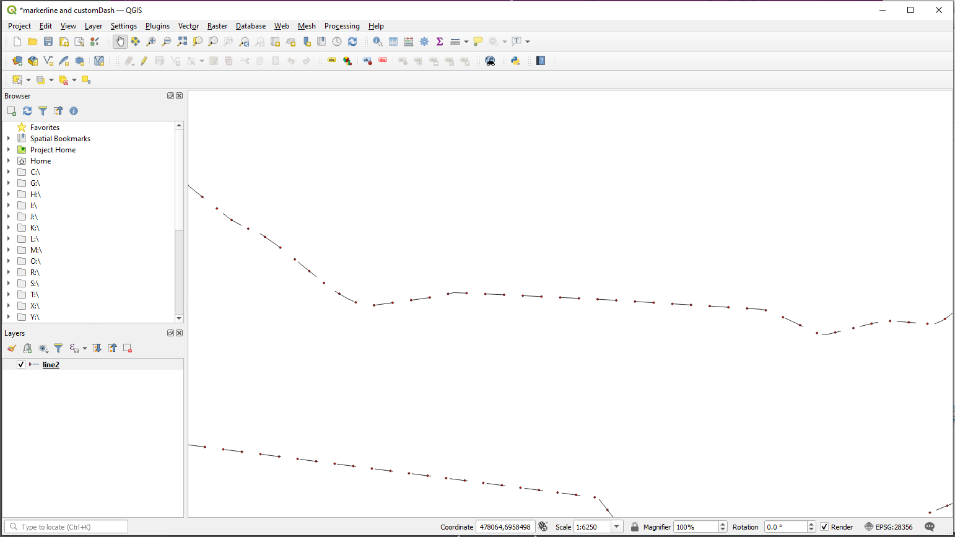Select the line2 layer name
The width and height of the screenshot is (955, 537).
click(51, 365)
